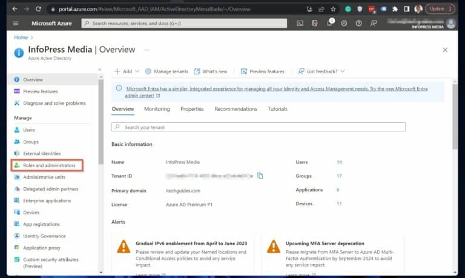Click the Home breadcrumb link

(x=21, y=38)
